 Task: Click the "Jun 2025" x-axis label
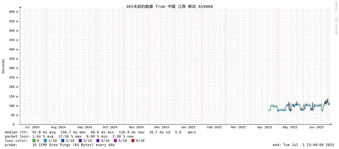point(316,127)
